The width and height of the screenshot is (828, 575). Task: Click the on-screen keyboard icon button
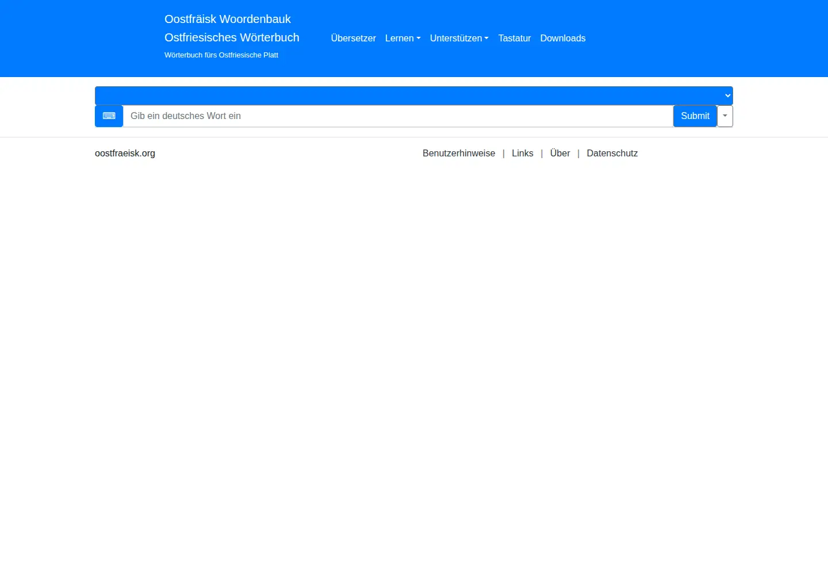(109, 116)
